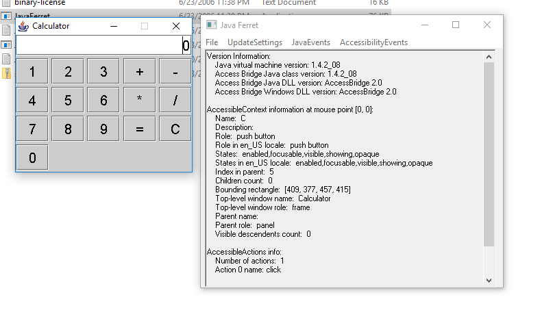Open the AccessibilityEvents menu

373,42
